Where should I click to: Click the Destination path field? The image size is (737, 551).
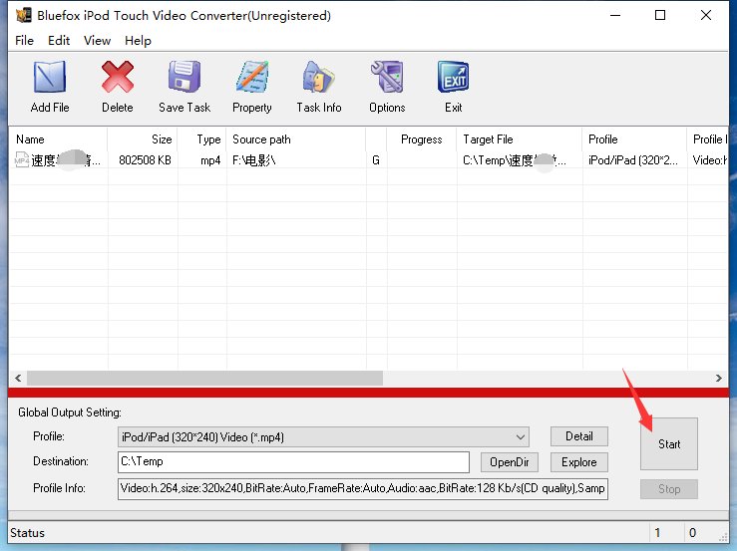[293, 462]
